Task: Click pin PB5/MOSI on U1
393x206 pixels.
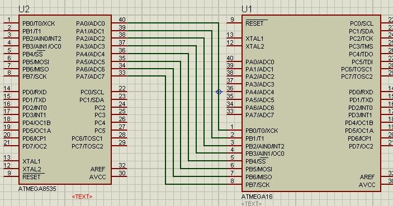Action: point(259,169)
